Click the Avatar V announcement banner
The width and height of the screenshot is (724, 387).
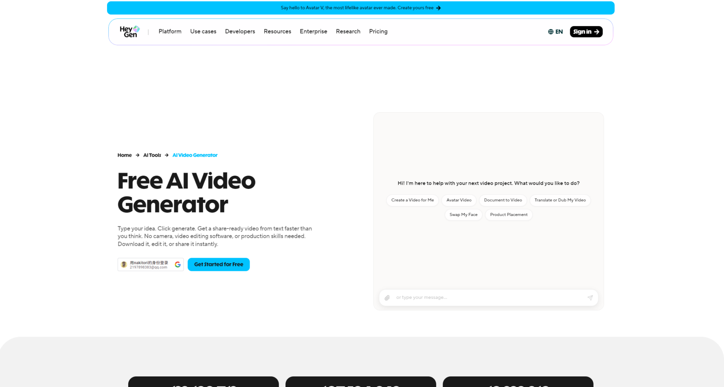[360, 8]
